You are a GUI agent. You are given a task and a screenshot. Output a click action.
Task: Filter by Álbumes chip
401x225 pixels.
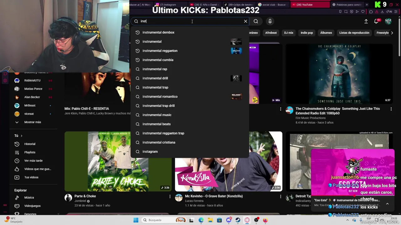[326, 33]
